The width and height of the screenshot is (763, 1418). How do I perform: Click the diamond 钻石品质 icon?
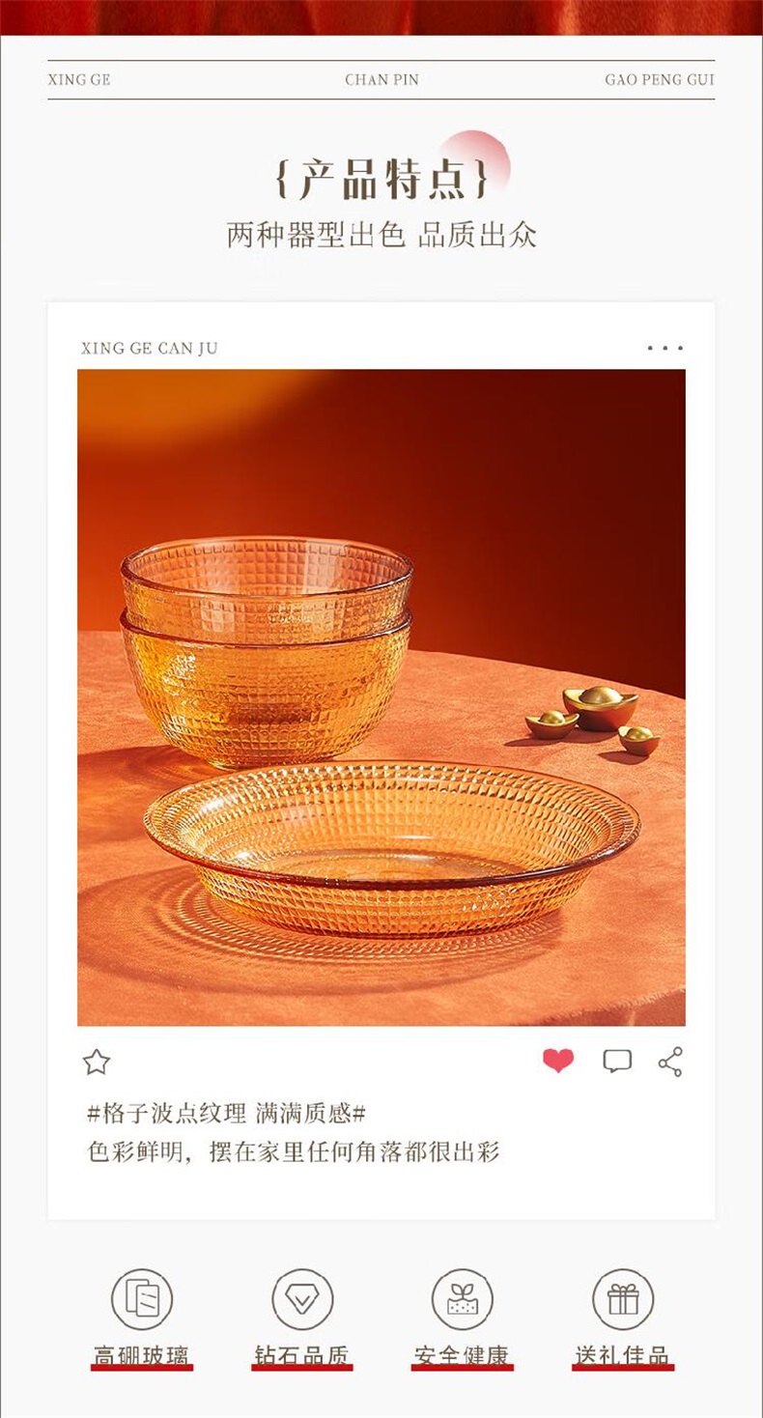[302, 1299]
